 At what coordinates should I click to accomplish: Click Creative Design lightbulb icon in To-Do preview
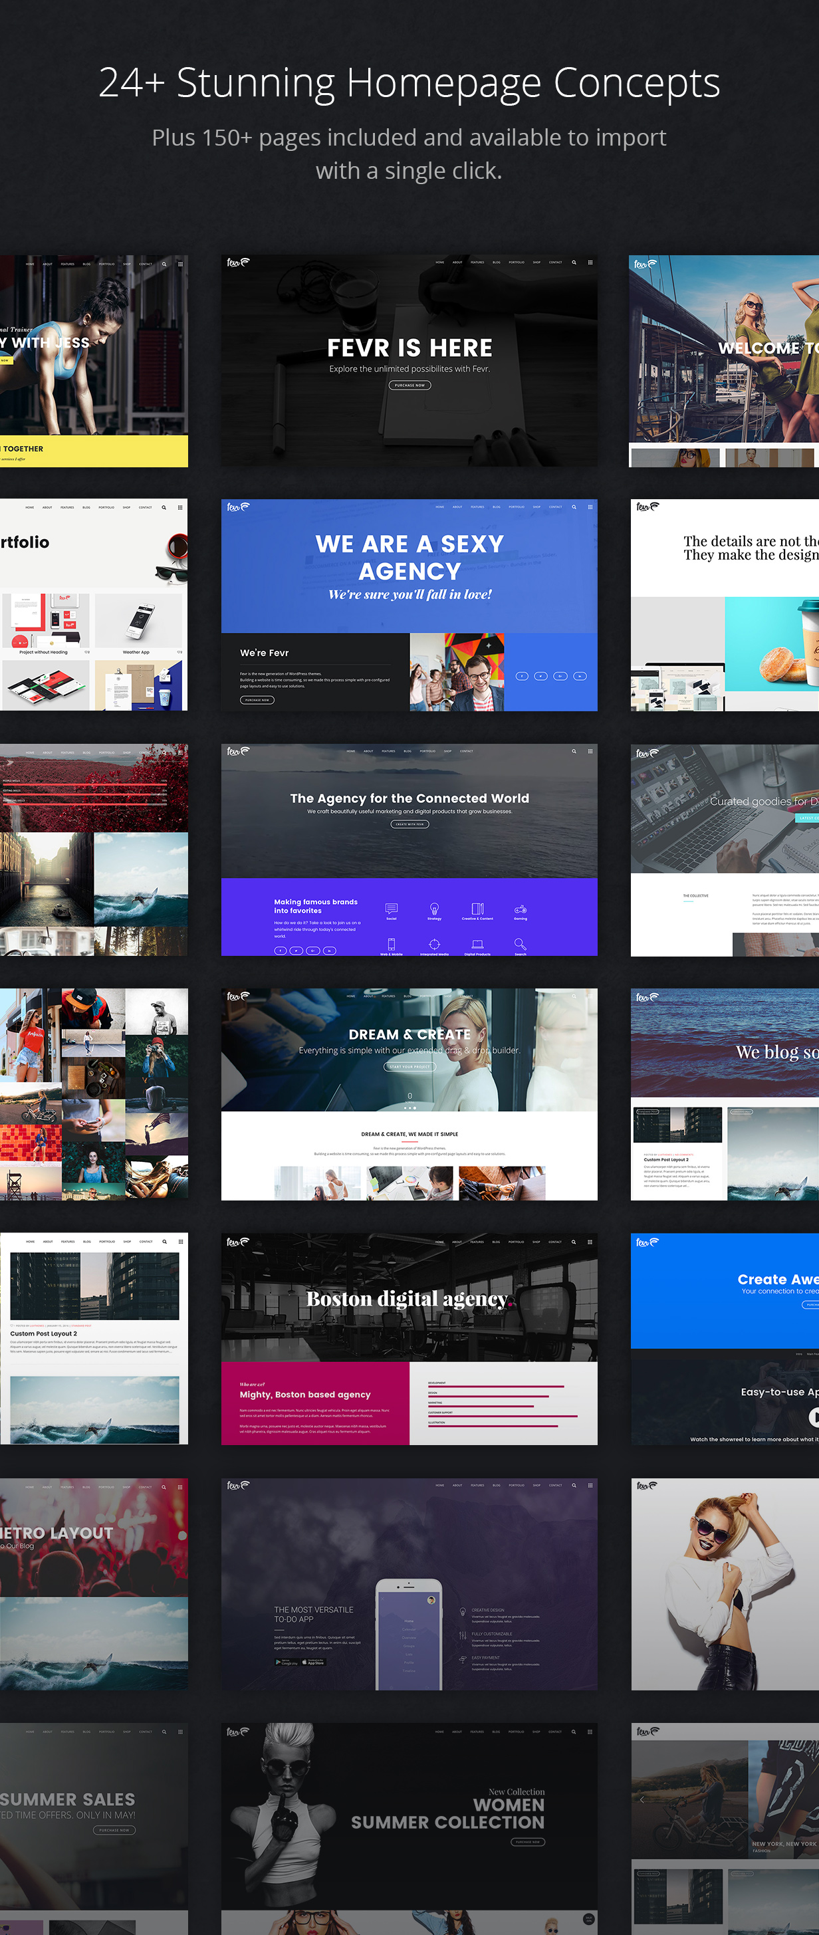pyautogui.click(x=463, y=1612)
